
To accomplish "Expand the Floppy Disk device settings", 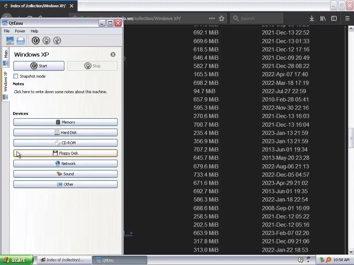I will pyautogui.click(x=65, y=153).
